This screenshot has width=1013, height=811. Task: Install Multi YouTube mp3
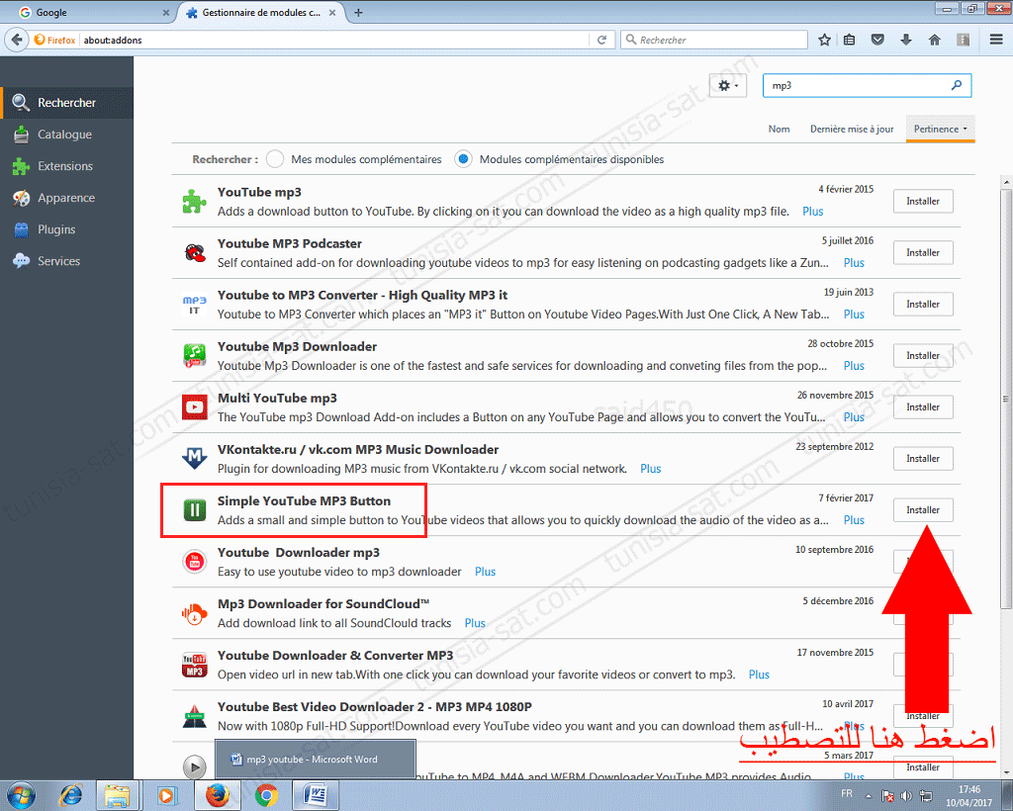[923, 406]
